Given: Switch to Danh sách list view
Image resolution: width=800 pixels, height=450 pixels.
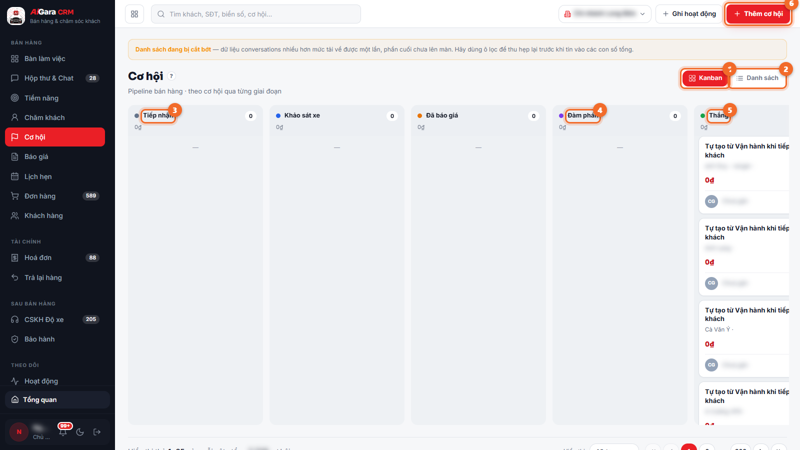Looking at the screenshot, I should pos(757,78).
